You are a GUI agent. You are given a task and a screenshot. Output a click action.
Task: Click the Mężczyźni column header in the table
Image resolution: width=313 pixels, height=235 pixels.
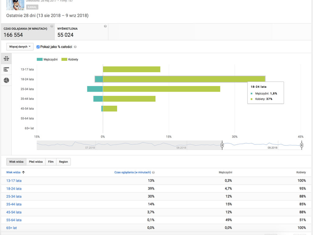pos(225,172)
